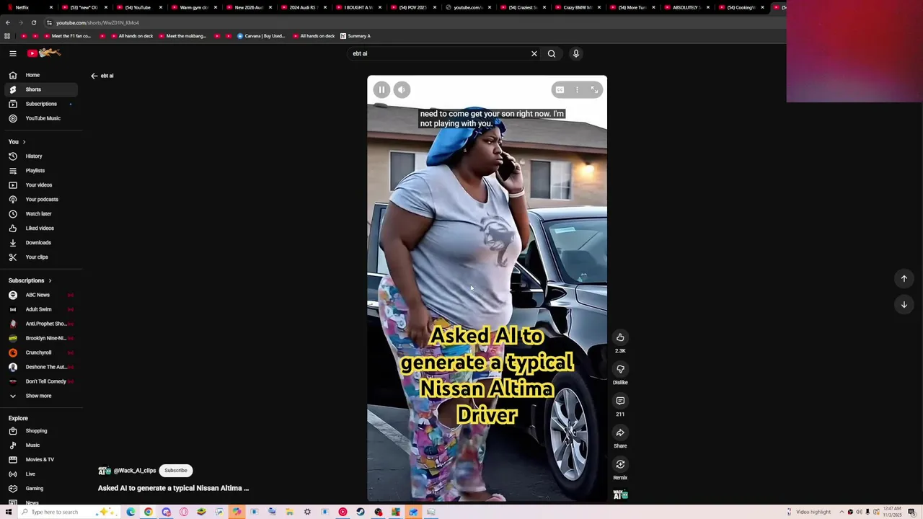Viewport: 923px width, 519px height.
Task: Click the search magnifier button
Action: [552, 53]
